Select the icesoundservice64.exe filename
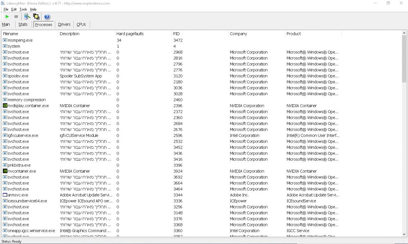Screen dimensions: 408x244 [x=27, y=201]
